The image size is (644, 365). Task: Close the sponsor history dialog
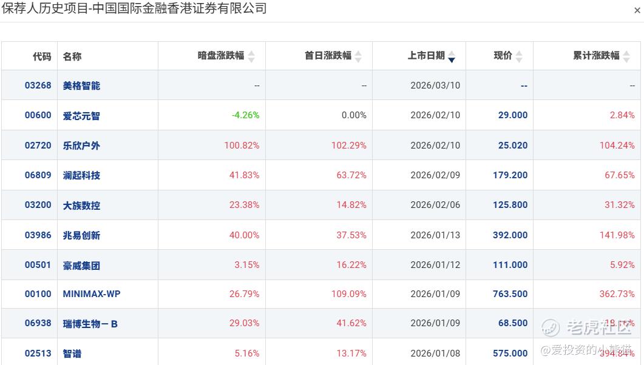tap(637, 10)
